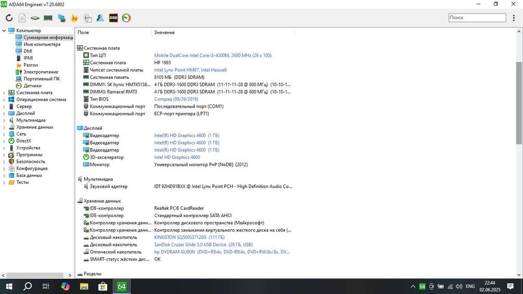This screenshot has height=294, width=523.
Task: Click the vertical scrollbar of the details pane
Action: 519,103
